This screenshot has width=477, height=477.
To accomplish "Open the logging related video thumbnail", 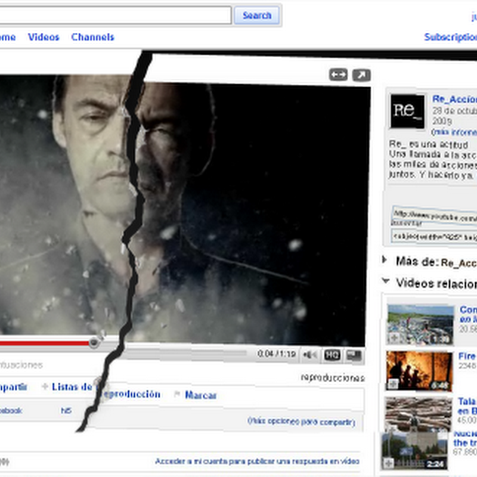I will (x=419, y=414).
